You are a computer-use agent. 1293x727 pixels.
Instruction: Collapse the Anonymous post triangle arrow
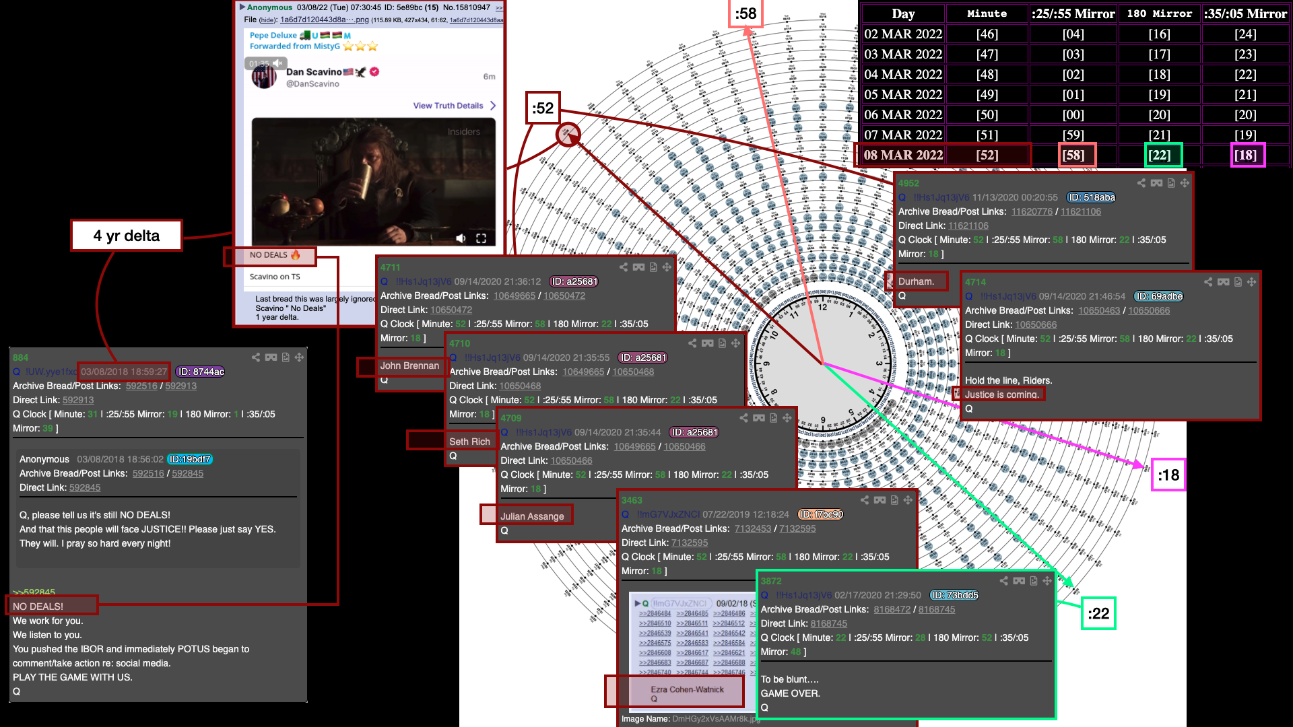pyautogui.click(x=242, y=7)
